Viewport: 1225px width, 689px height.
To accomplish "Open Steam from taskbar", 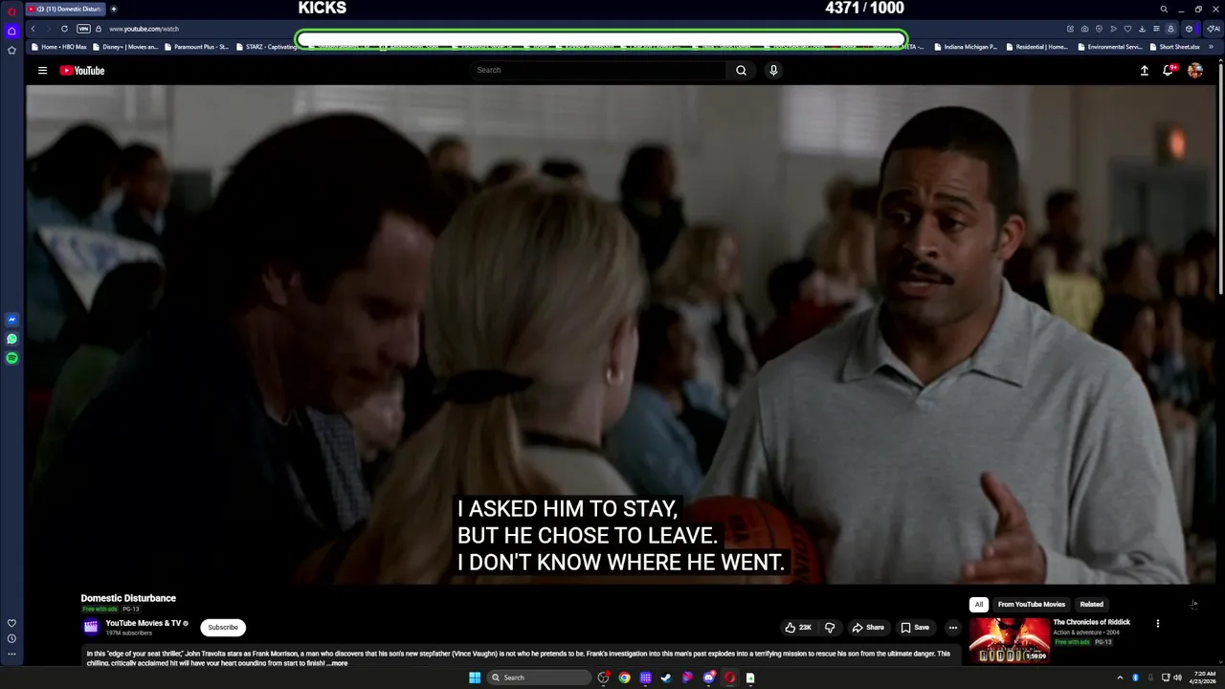I will (x=666, y=678).
